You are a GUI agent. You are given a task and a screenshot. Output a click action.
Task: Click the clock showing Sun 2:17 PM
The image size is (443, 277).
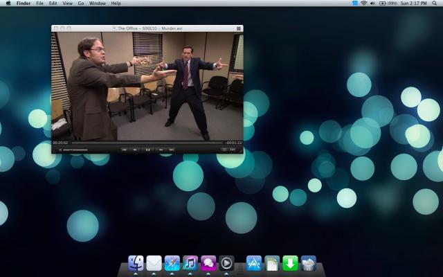coord(414,3)
